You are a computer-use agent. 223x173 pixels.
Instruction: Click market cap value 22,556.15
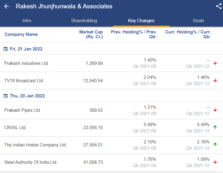[93, 128]
